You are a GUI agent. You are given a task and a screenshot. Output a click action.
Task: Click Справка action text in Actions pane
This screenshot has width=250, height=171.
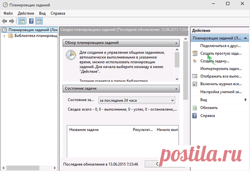[207, 116]
